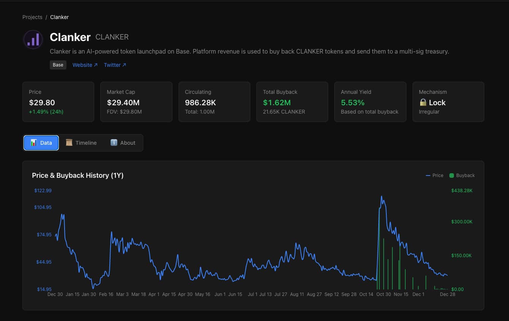
Task: Click the Market Cap $29.40M card
Action: (136, 102)
